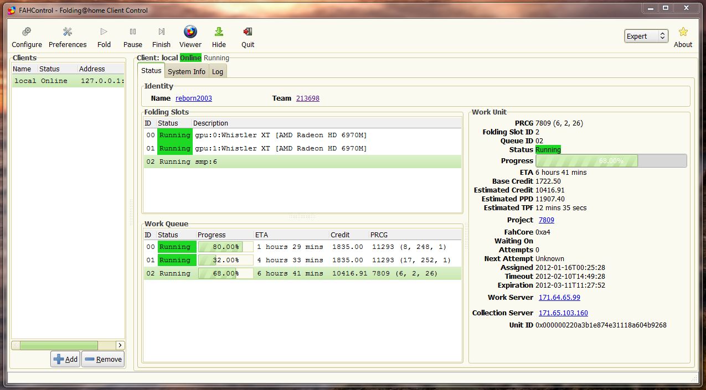Switch to the Status tab
The height and width of the screenshot is (390, 706).
151,71
